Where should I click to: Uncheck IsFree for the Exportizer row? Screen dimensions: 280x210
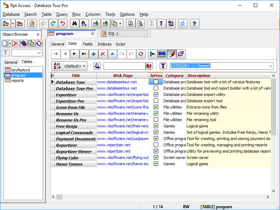[x=156, y=94]
